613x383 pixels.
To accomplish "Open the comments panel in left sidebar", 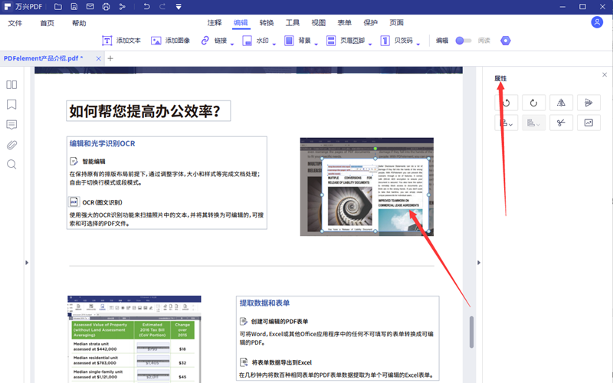I will pyautogui.click(x=11, y=124).
